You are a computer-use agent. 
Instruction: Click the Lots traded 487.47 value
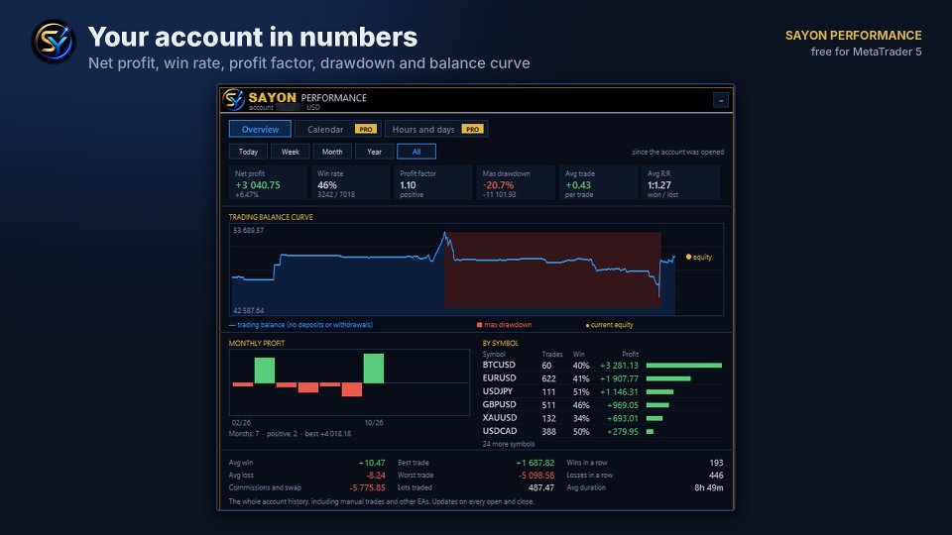[x=541, y=487]
